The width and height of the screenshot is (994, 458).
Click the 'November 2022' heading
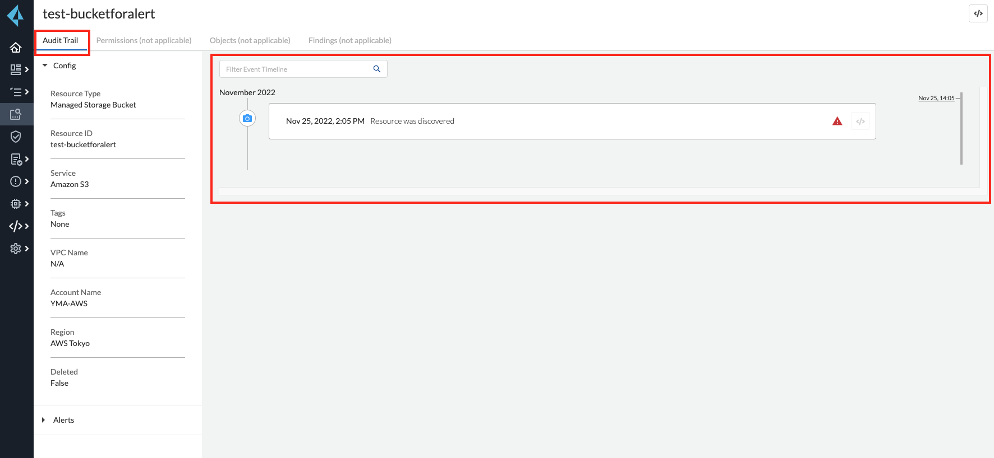[x=247, y=92]
